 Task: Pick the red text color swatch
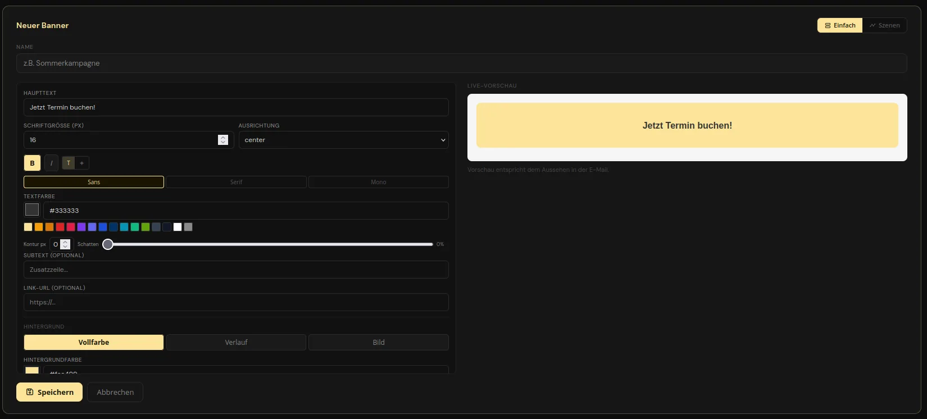60,227
